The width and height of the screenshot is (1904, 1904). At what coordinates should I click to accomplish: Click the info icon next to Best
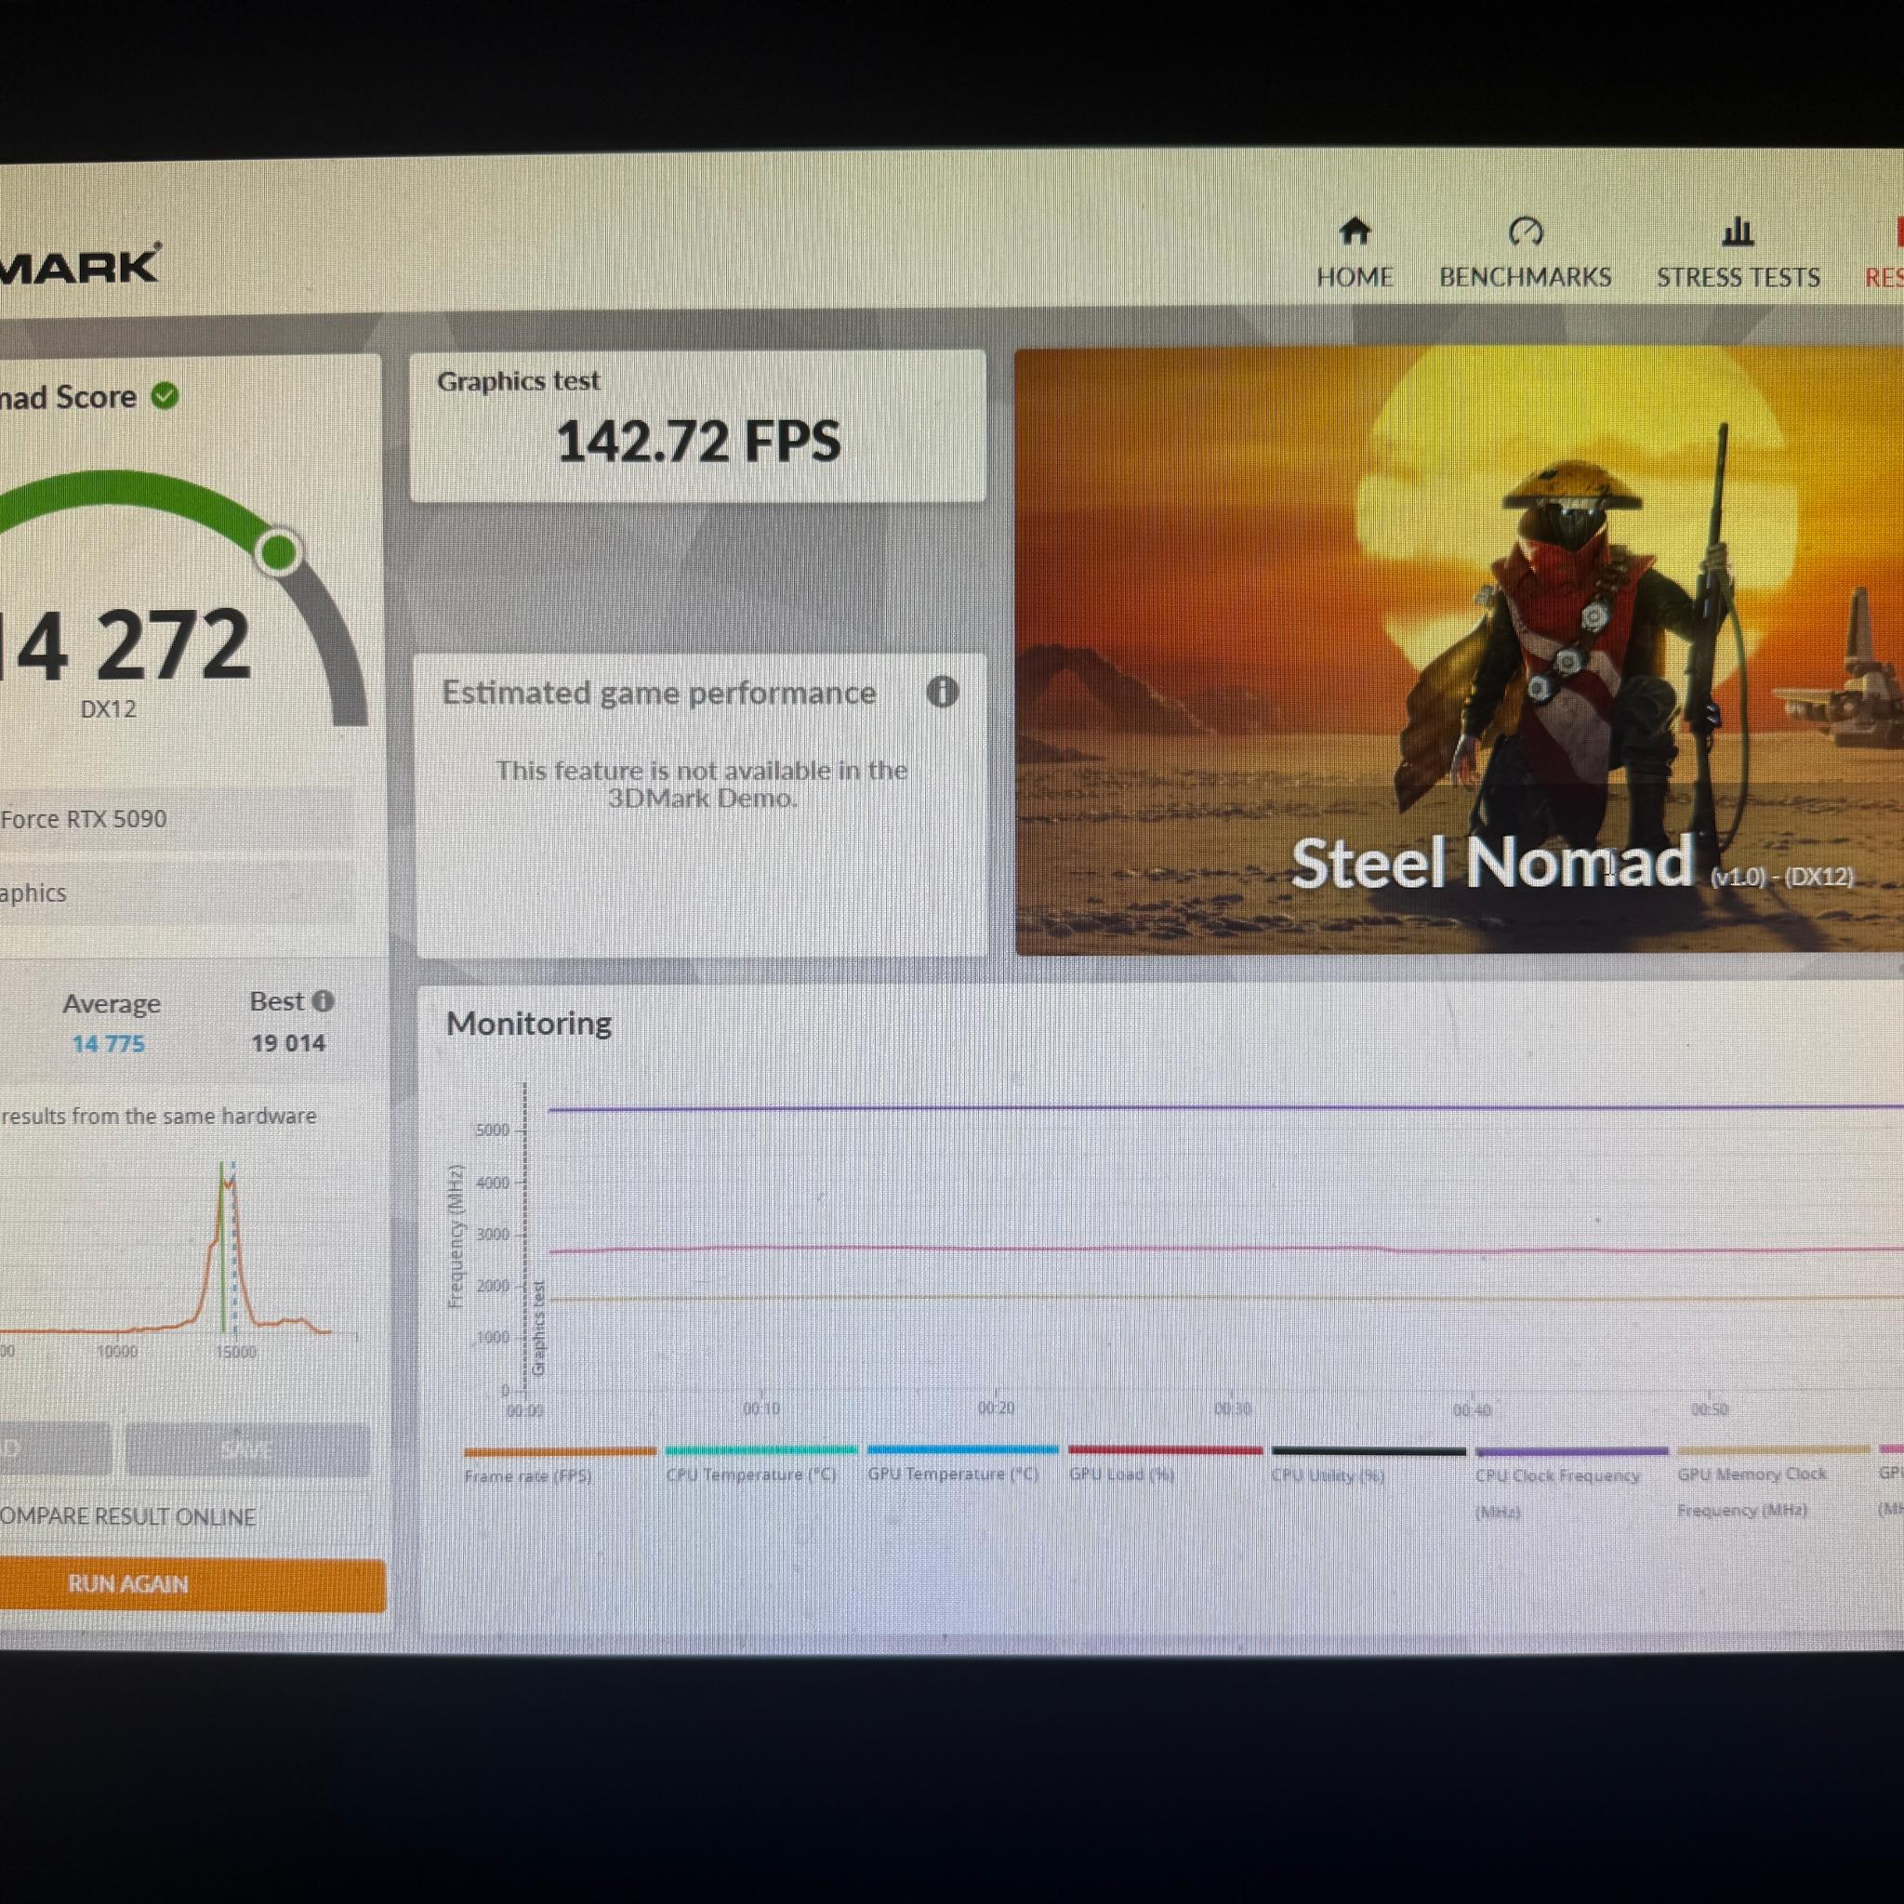tap(323, 1001)
